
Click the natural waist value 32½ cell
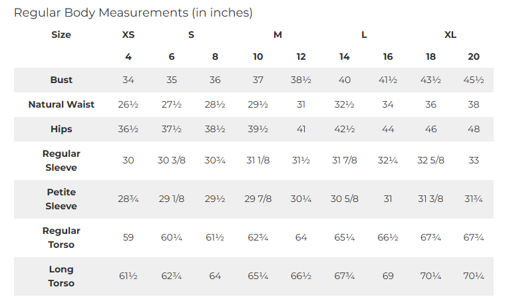(345, 104)
